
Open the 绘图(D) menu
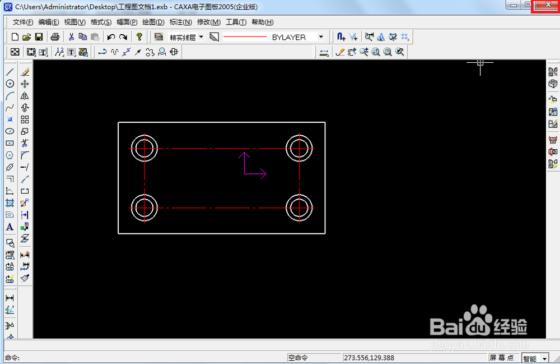153,22
